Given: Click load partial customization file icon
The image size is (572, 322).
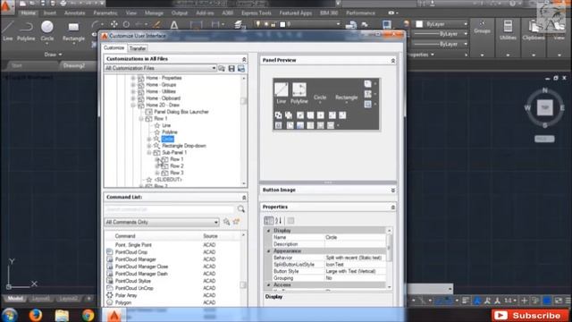Looking at the screenshot, I should (222, 68).
